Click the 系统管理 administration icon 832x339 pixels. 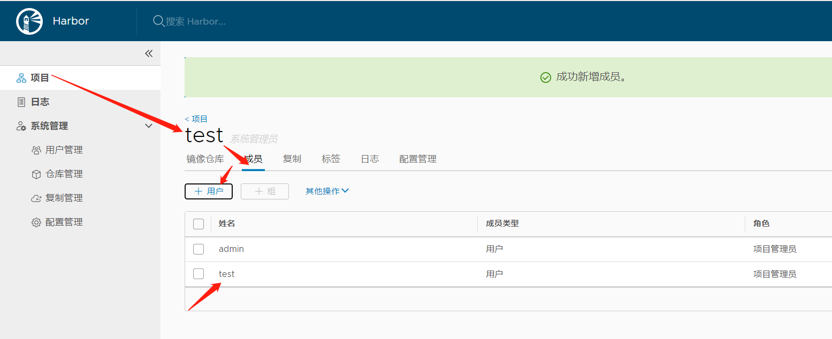click(21, 126)
